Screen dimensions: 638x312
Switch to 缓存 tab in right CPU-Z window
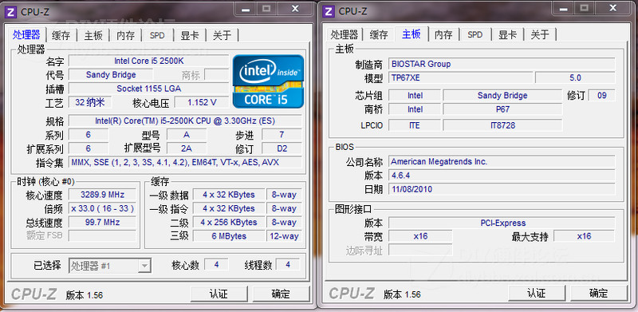[x=379, y=35]
